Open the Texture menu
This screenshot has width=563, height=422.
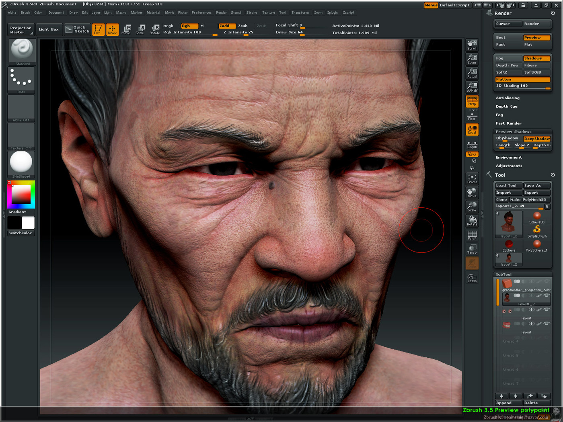coord(268,12)
